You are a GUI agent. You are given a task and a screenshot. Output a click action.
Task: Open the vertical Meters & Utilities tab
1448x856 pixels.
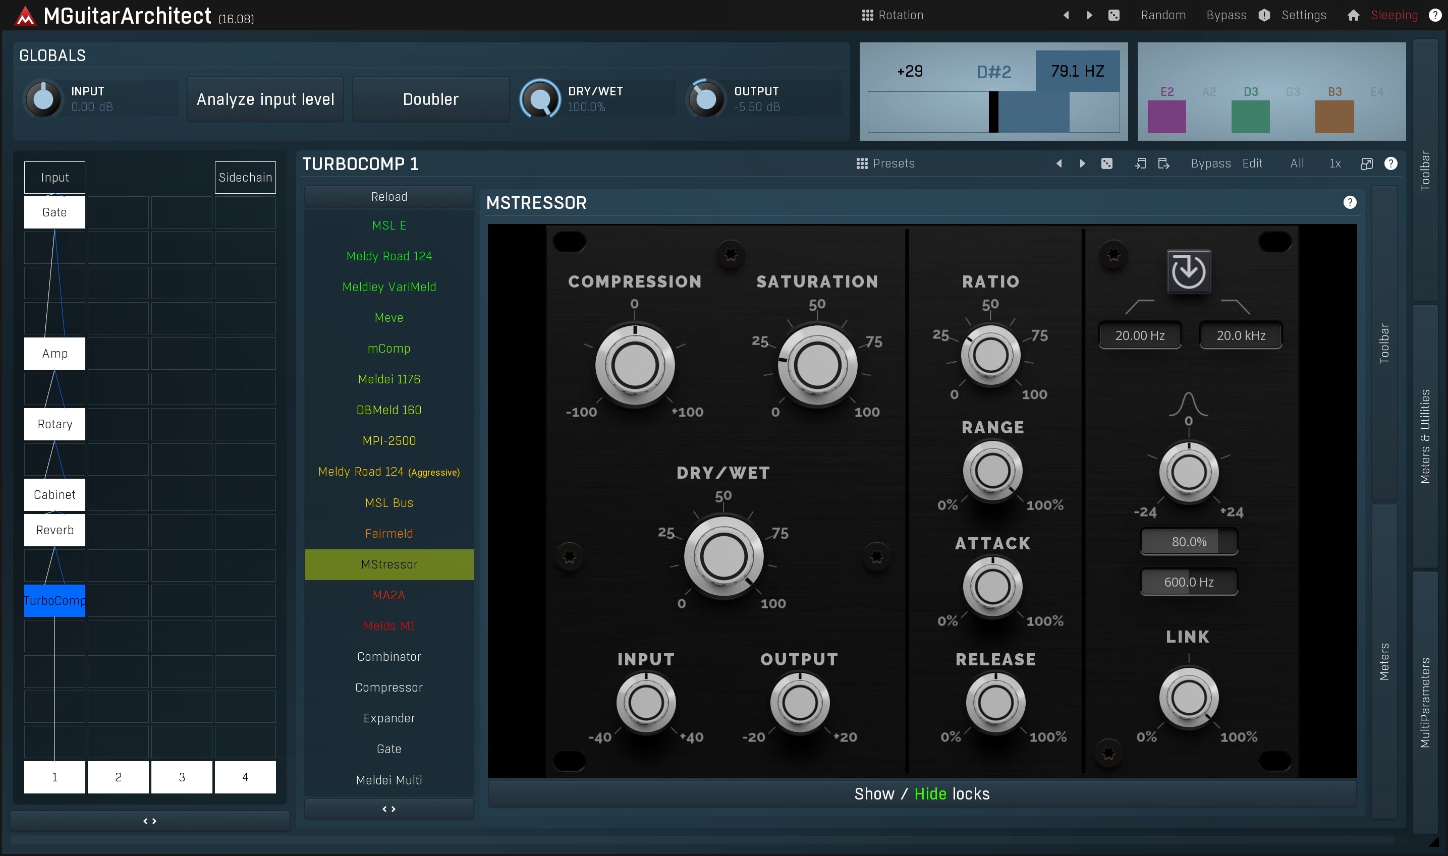[x=1424, y=436]
